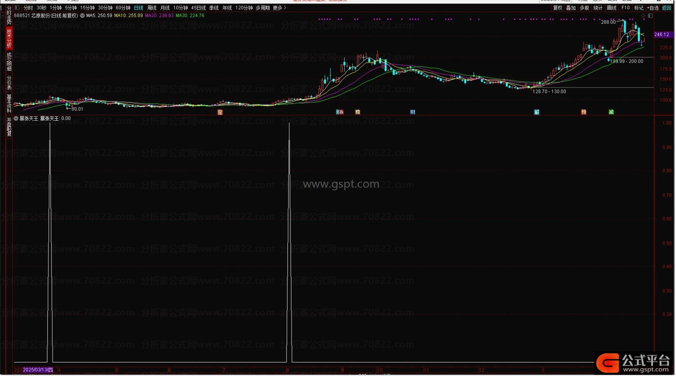Add stock via the +自选 button
Image resolution: width=676 pixels, height=376 pixels.
[653, 8]
